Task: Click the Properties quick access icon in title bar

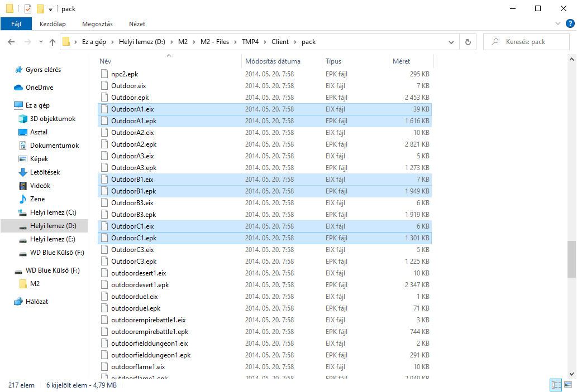Action: click(28, 9)
